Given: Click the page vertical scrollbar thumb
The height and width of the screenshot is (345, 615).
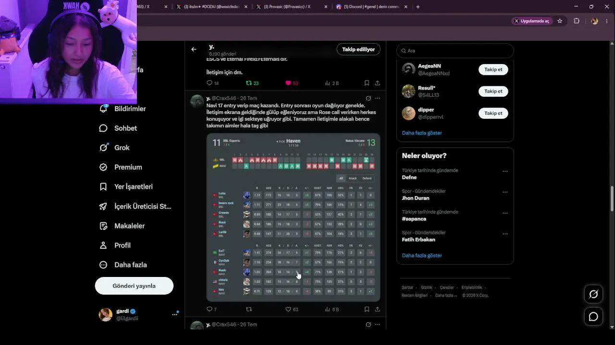Looking at the screenshot, I should (x=612, y=199).
